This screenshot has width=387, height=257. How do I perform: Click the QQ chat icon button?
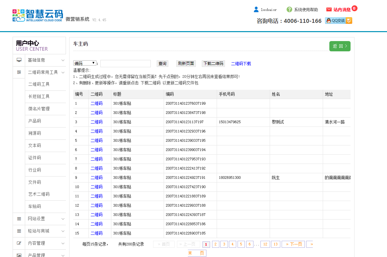338,21
